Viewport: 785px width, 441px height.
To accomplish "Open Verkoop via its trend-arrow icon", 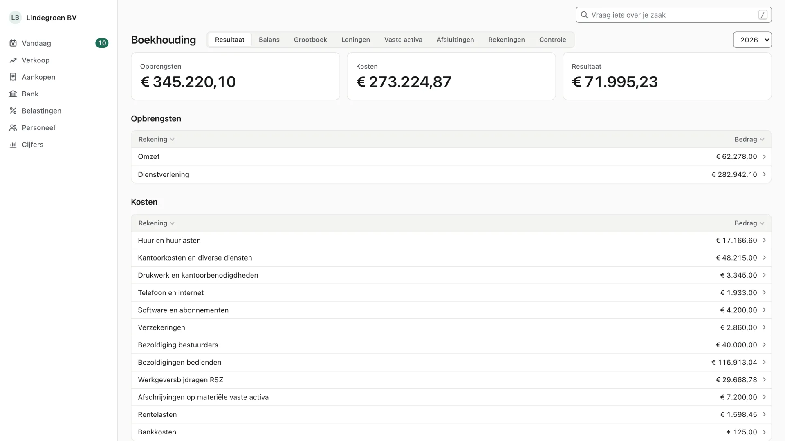I will 13,60.
